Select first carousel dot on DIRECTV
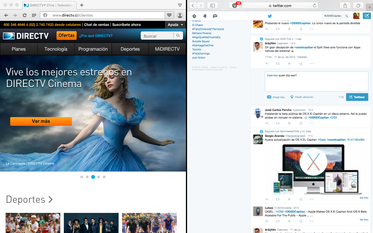The image size is (373, 233). coord(82,177)
